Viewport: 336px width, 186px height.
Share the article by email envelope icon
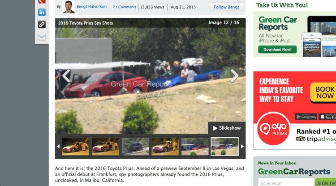42,37
